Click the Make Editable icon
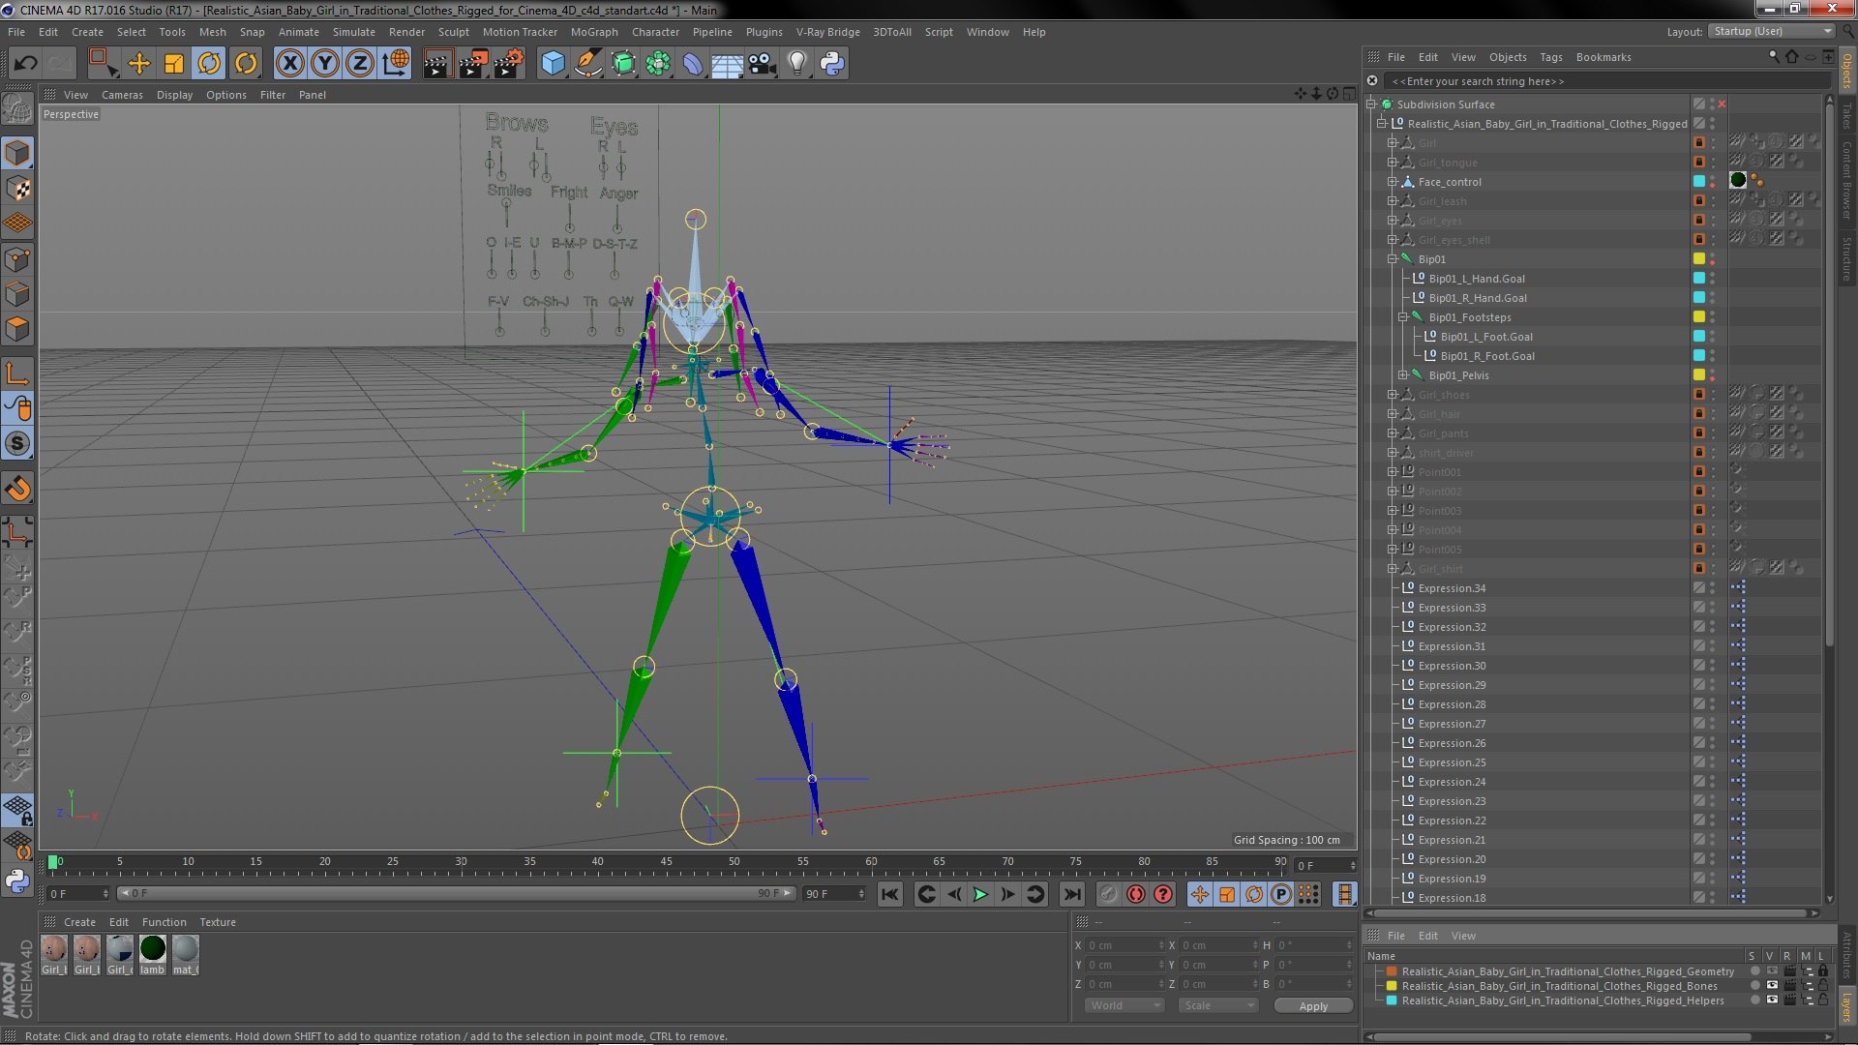This screenshot has width=1858, height=1045. pos(17,109)
